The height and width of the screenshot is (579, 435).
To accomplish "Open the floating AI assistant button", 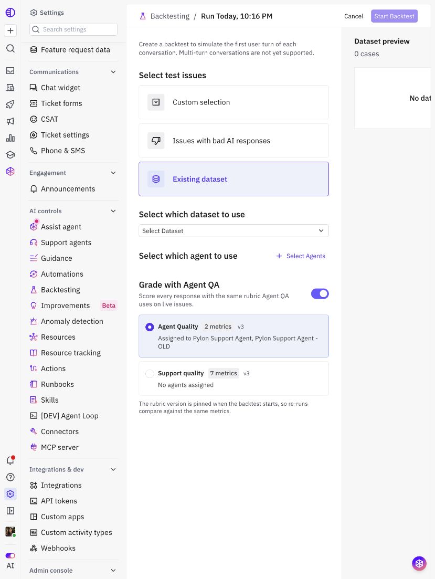I will point(419,563).
